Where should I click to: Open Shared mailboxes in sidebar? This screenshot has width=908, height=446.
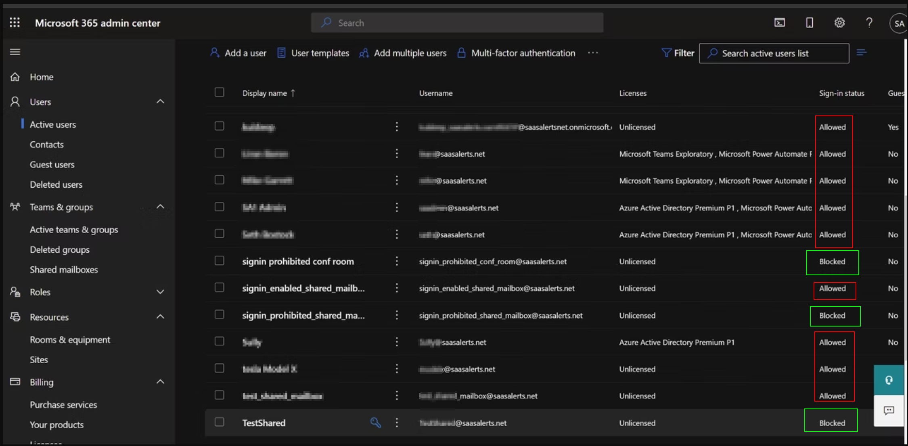(64, 270)
